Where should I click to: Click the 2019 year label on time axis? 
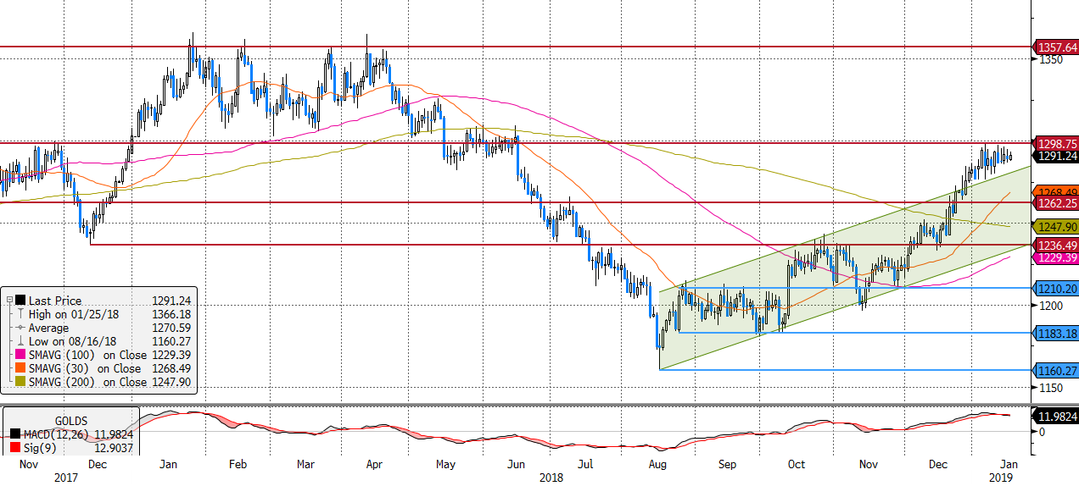(x=1003, y=478)
